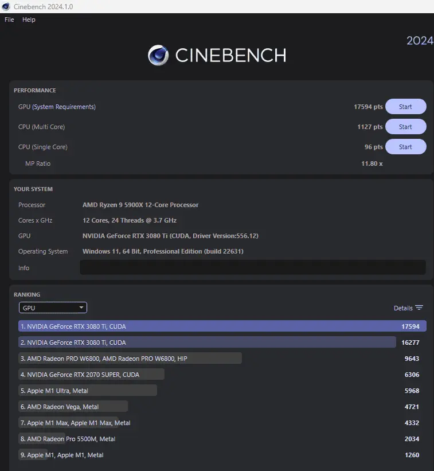The image size is (434, 471).
Task: Click the System Requirements link text
Action: [64, 107]
